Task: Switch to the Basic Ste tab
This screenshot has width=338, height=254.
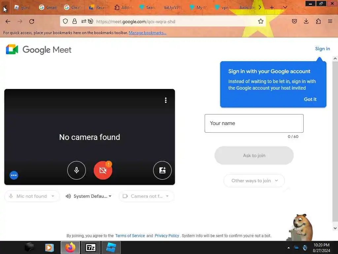Action: coord(247,7)
